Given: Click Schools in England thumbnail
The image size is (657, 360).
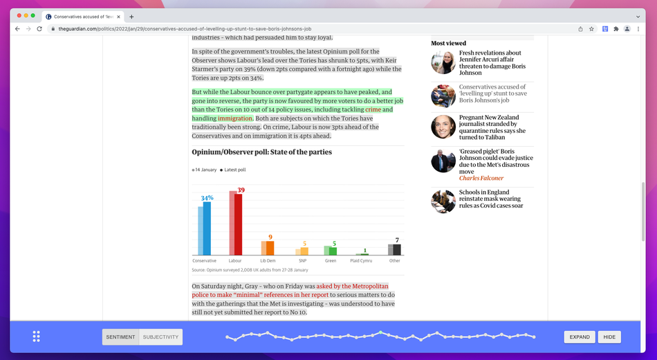Looking at the screenshot, I should tap(443, 201).
